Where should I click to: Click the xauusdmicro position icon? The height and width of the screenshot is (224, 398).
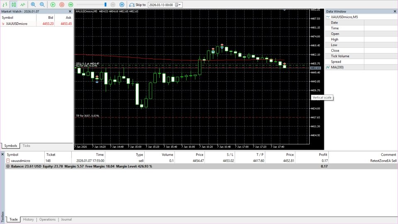tap(8, 161)
